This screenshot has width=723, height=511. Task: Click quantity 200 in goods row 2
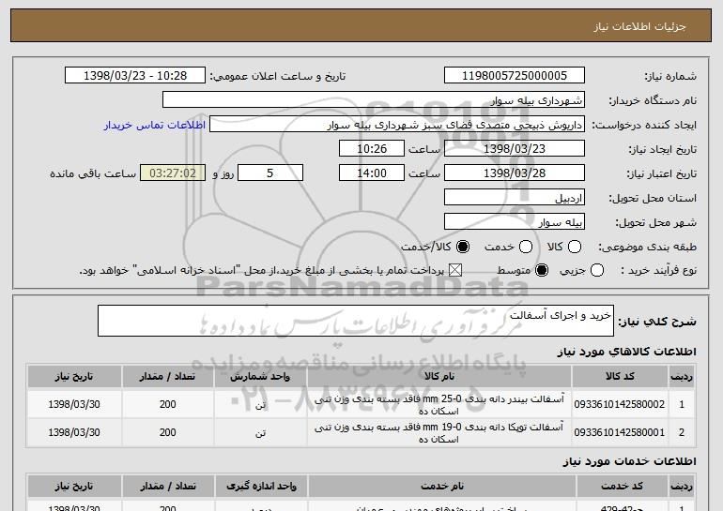167,433
